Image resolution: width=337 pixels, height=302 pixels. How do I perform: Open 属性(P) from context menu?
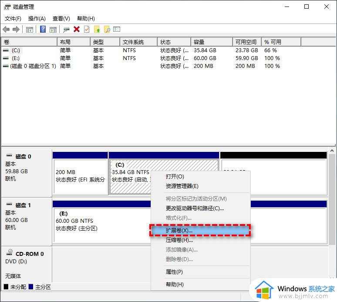(201, 272)
